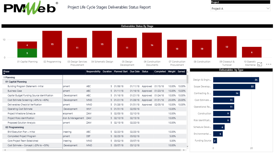Click the Cost Estimate ... bar showing 11
This screenshot has height=154, width=275.
click(x=224, y=100)
